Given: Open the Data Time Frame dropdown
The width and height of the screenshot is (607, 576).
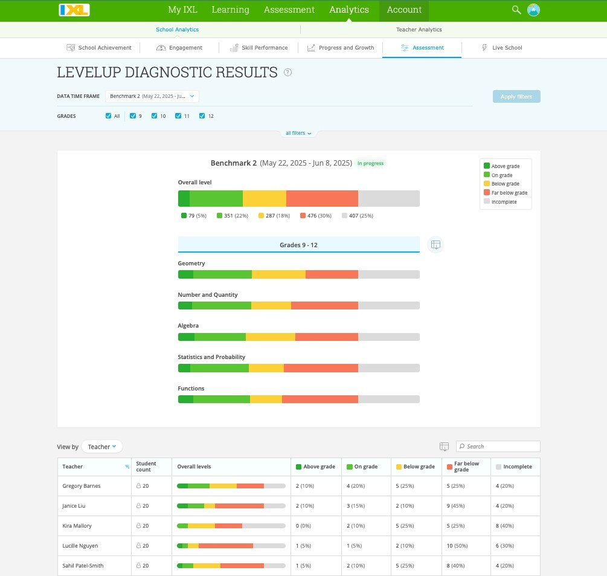Looking at the screenshot, I should pos(152,96).
